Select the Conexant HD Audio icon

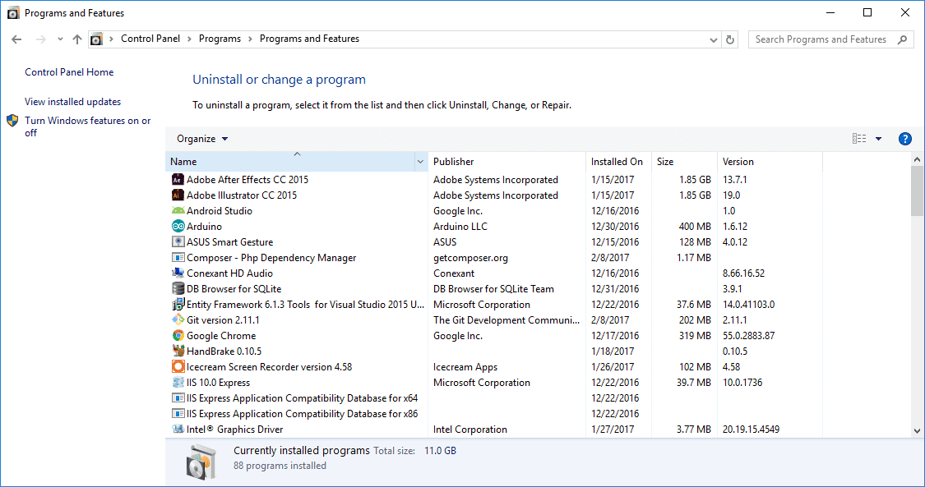178,273
